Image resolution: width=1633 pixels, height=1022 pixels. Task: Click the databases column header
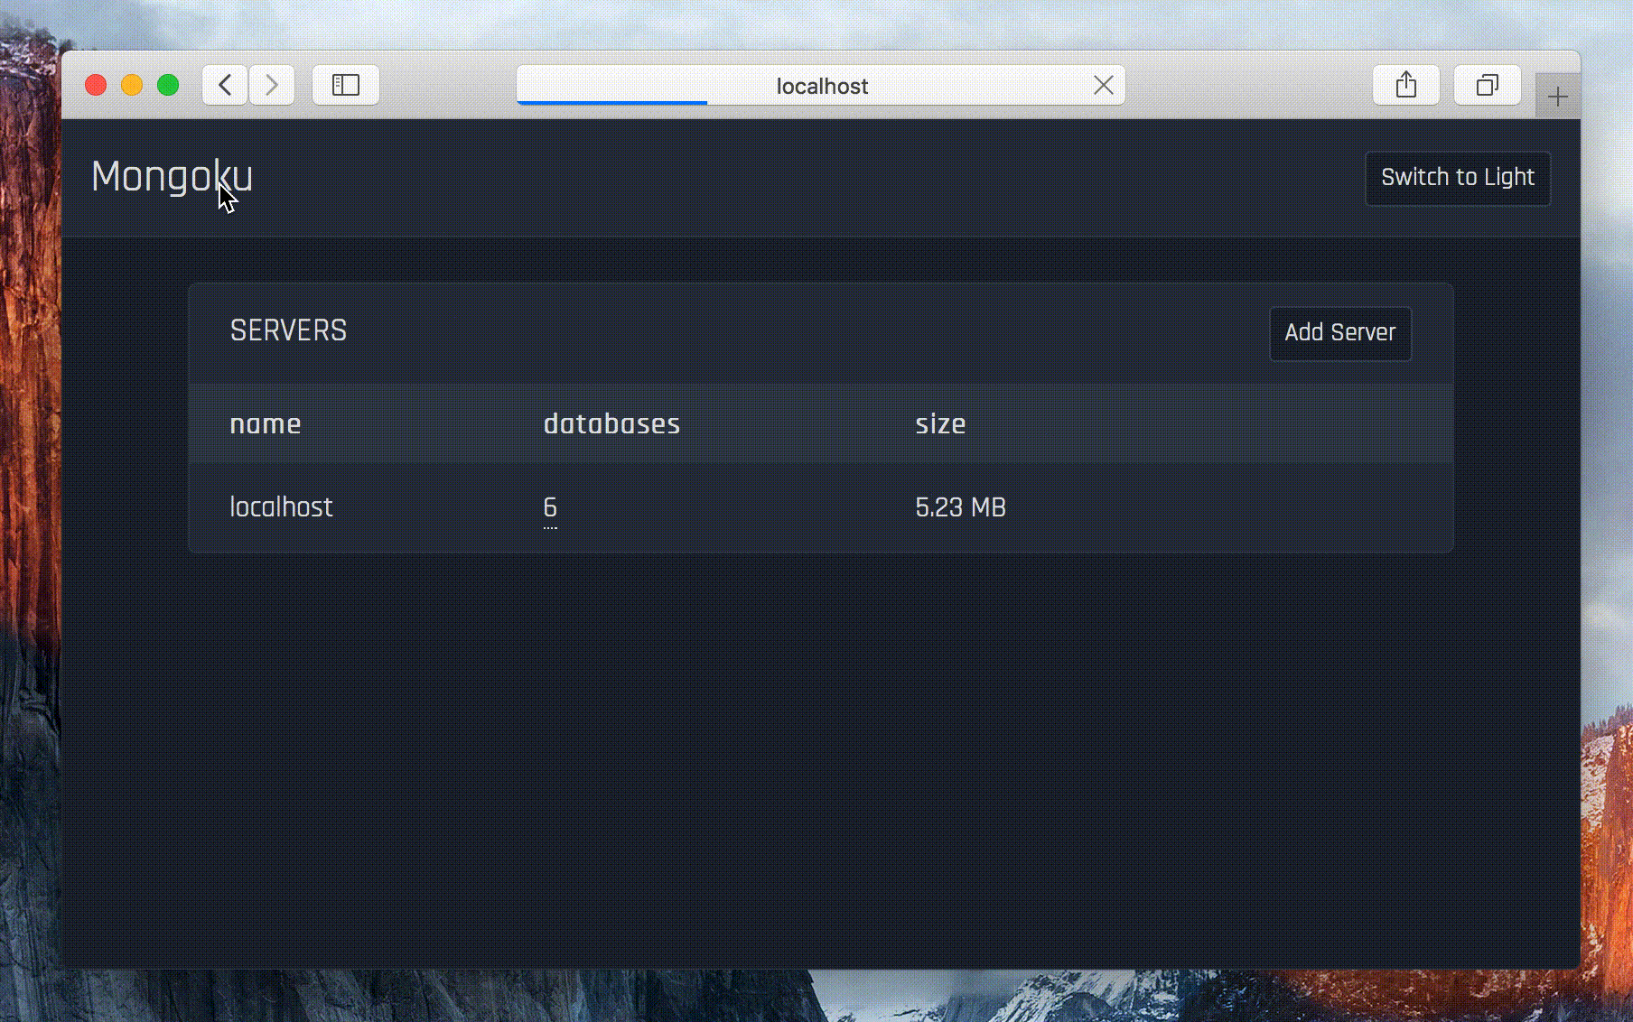(x=611, y=423)
